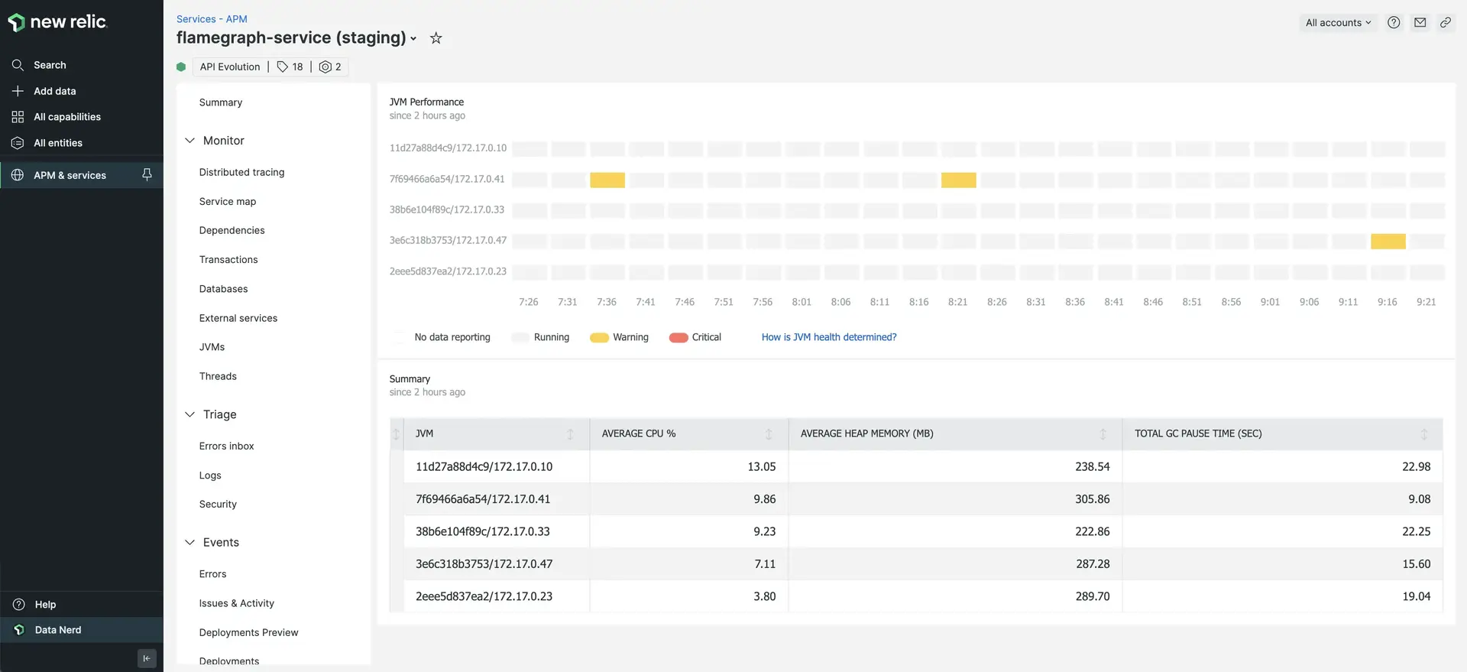Click average CPU value 13.05
The height and width of the screenshot is (672, 1467).
[x=761, y=466]
